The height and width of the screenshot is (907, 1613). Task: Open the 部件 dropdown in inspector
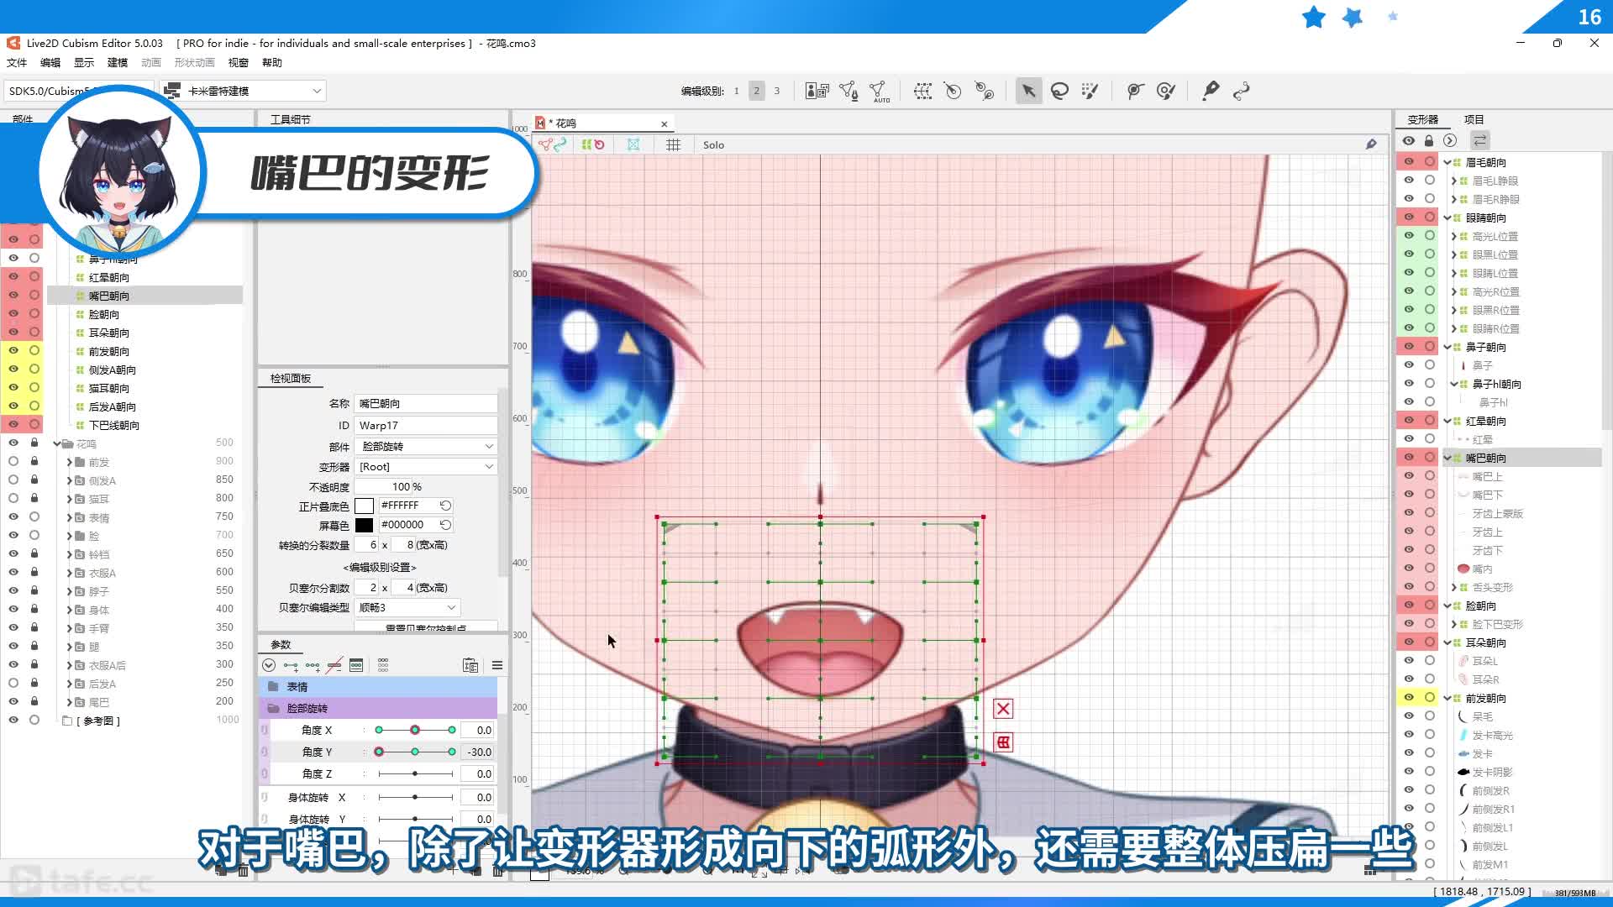pyautogui.click(x=426, y=447)
